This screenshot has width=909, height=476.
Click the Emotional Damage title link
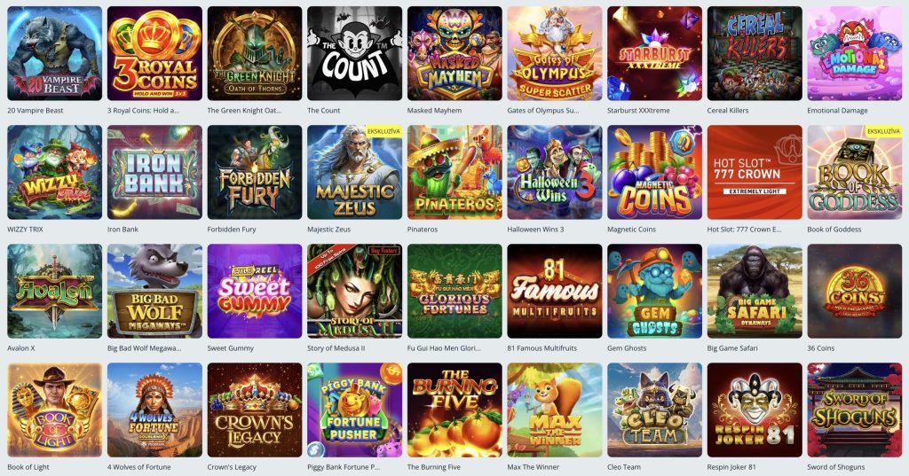point(837,111)
